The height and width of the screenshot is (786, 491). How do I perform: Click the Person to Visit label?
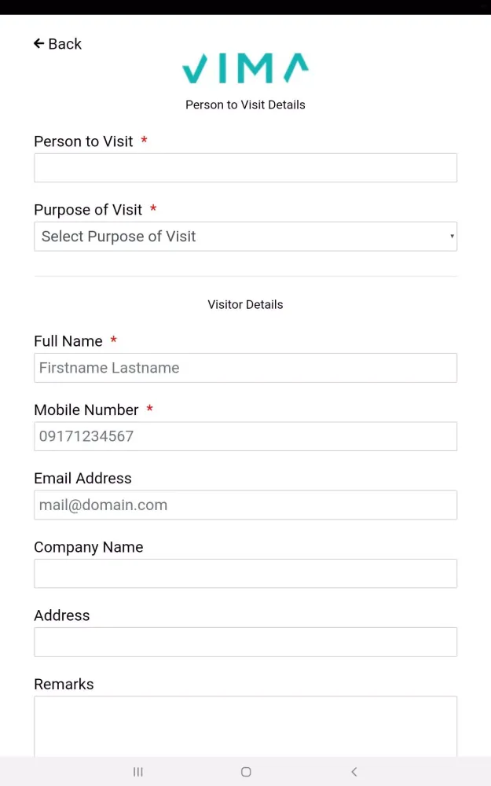tap(83, 141)
